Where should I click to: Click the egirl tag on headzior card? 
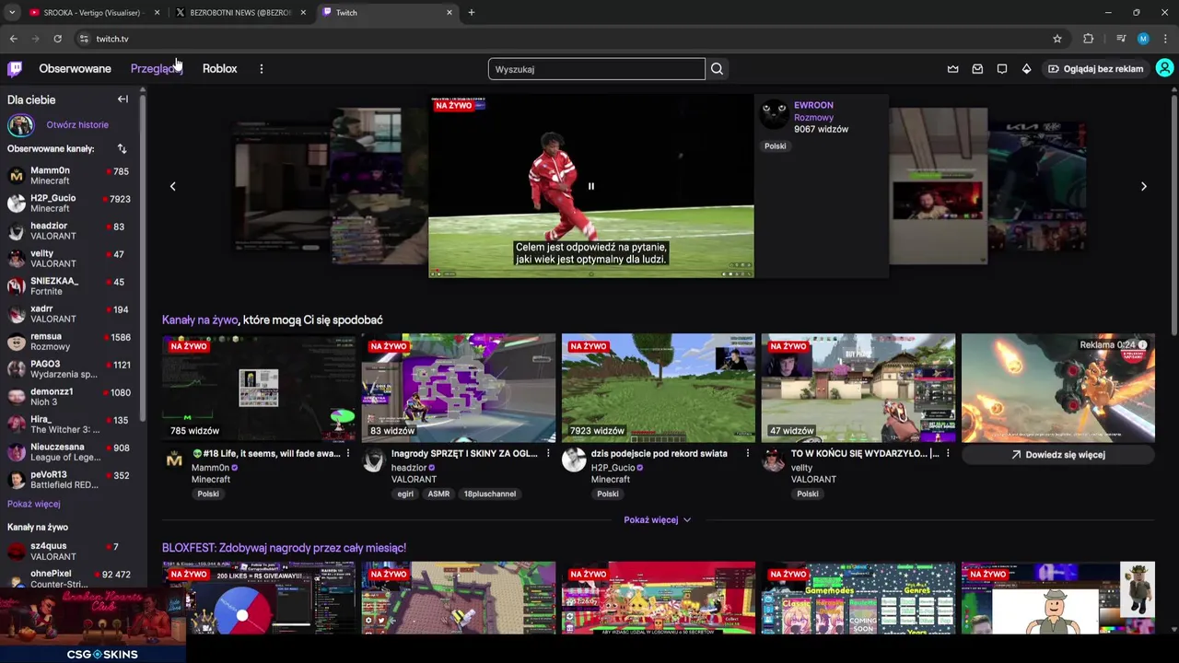pos(405,494)
